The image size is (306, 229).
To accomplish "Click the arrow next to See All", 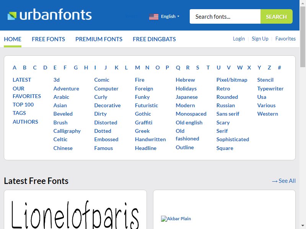I will [274, 181].
